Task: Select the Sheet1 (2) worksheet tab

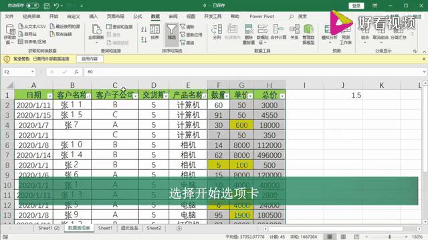Action: tap(49, 228)
